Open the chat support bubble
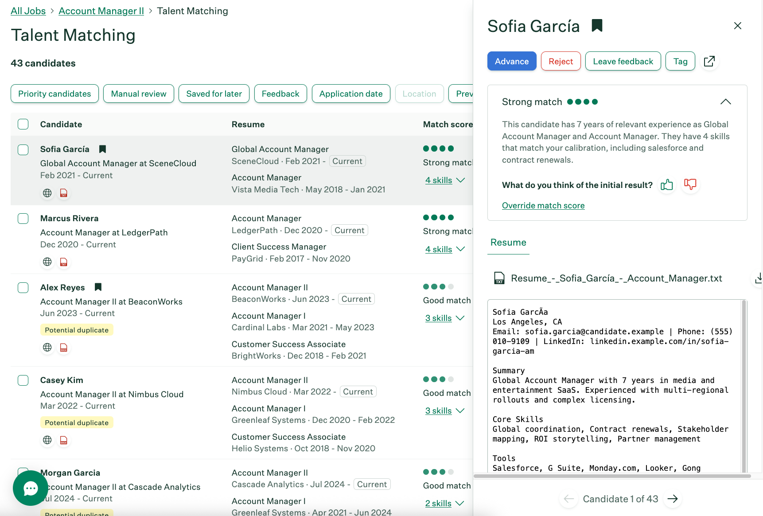The image size is (763, 516). click(x=31, y=488)
